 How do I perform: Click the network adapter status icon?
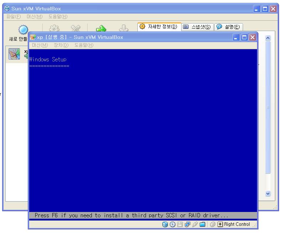pyautogui.click(x=187, y=224)
